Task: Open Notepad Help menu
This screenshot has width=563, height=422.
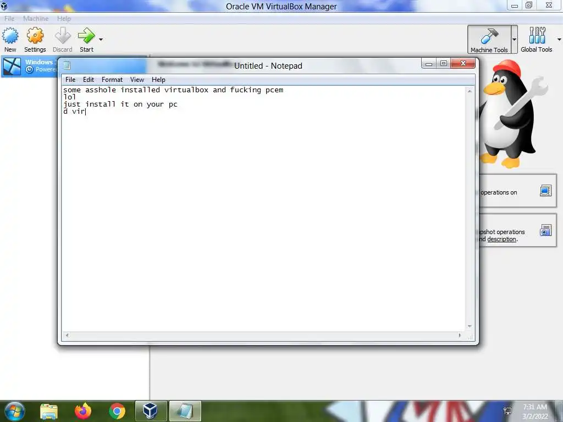Action: point(158,80)
